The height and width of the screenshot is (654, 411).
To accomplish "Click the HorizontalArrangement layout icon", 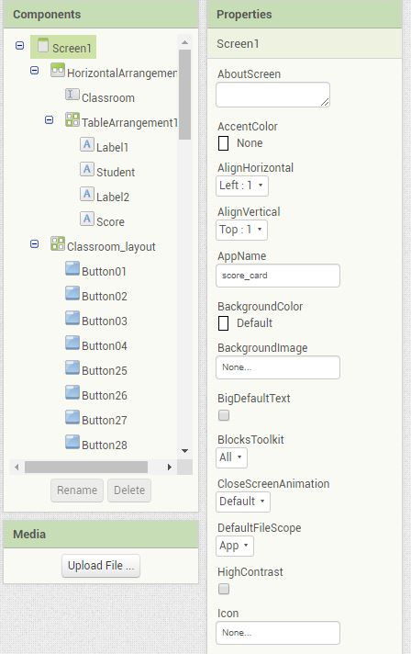I will click(58, 70).
